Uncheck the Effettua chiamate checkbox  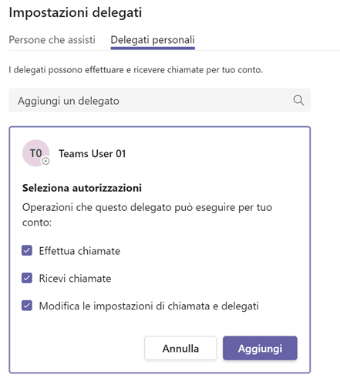[27, 251]
